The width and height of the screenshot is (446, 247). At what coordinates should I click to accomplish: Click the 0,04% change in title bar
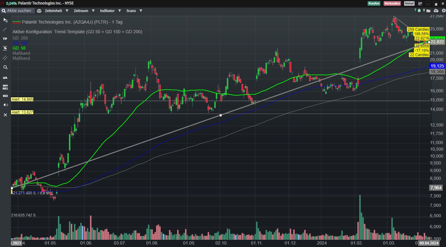tap(11, 3)
